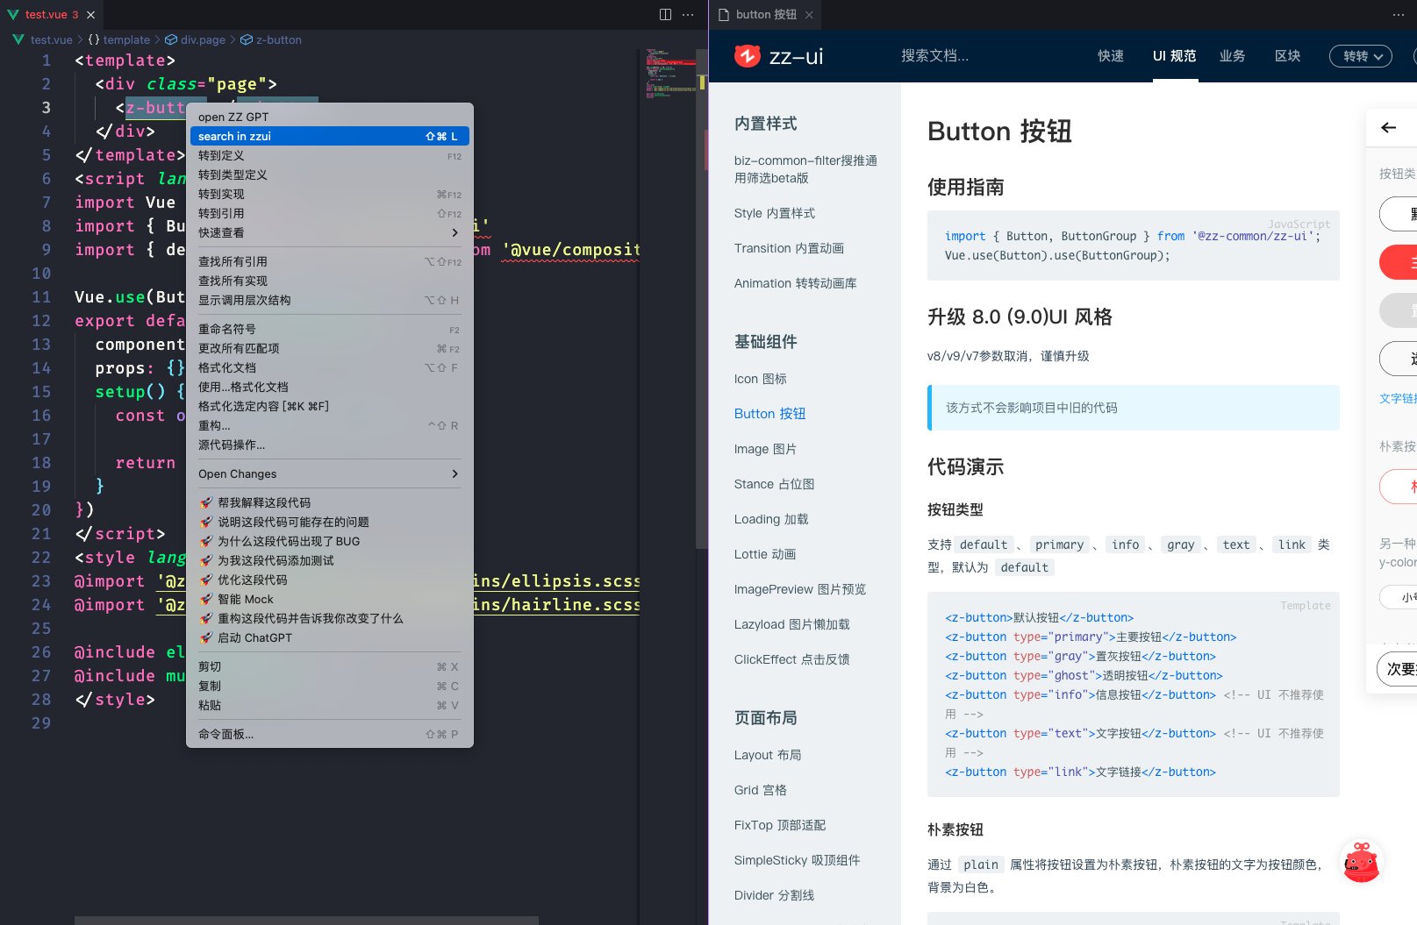Open 命令面板... menu entry

pos(330,735)
